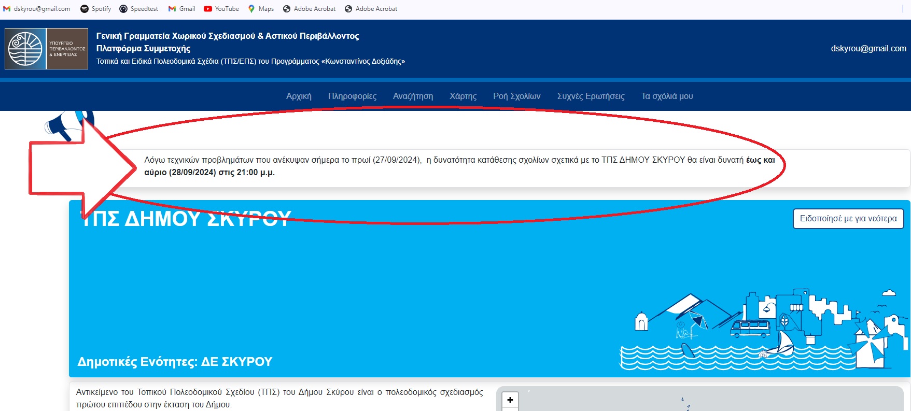
Task: Open the Πληροφορίες menu item
Action: pos(352,96)
